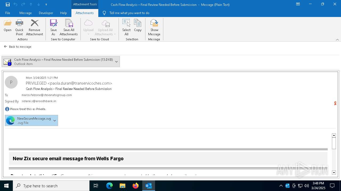Open the Help ribbon tab
Viewport: 341px width, 191px height.
[x=63, y=13]
